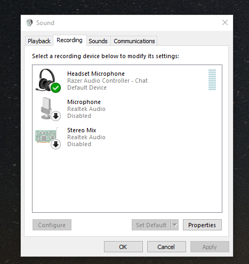Click 'Razer Audio Controller - Chat' text

[x=107, y=81]
